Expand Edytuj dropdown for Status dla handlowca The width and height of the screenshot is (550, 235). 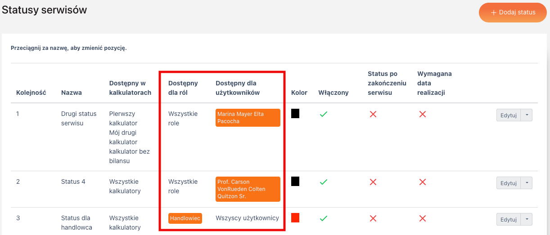[527, 220]
